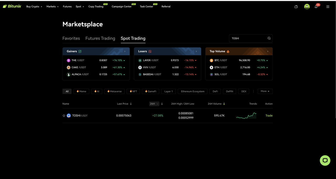336x179 pixels.
Task: Switch to the Futures Trading tab
Action: (100, 38)
